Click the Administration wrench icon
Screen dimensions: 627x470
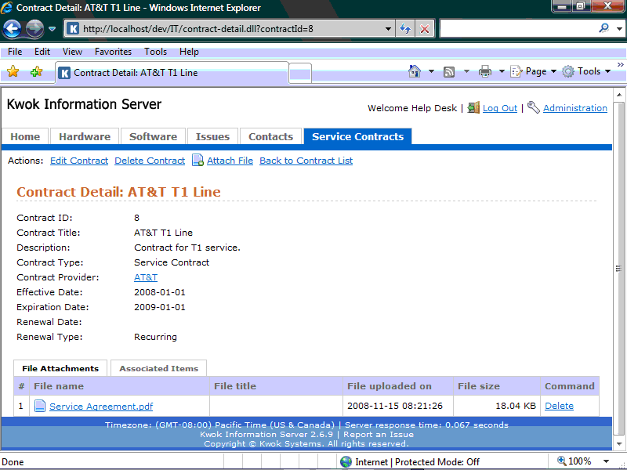point(534,107)
